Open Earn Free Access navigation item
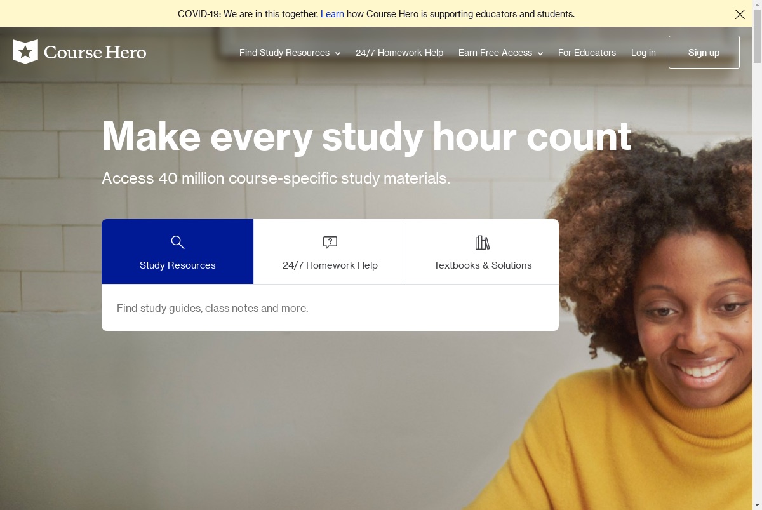 (495, 53)
